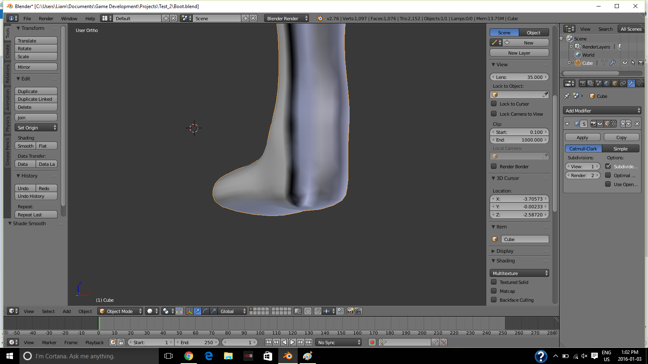This screenshot has height=364, width=648.
Task: Toggle the proportional editing circle icon
Action: tap(308, 311)
